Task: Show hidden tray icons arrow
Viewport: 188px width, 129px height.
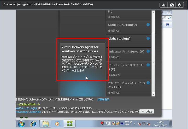Action: (134, 124)
